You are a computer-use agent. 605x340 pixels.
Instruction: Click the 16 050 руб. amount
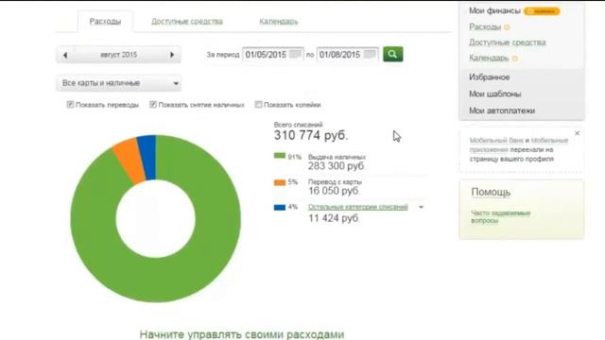(334, 191)
